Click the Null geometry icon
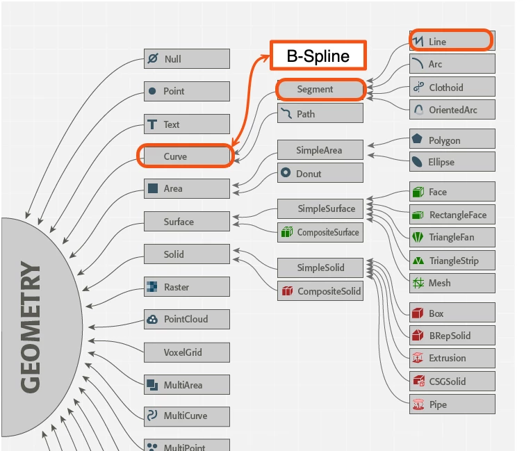 [153, 58]
